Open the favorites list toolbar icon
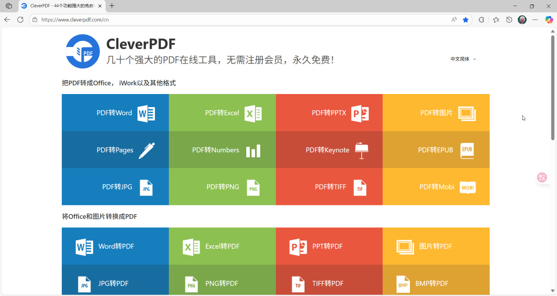 tap(496, 20)
